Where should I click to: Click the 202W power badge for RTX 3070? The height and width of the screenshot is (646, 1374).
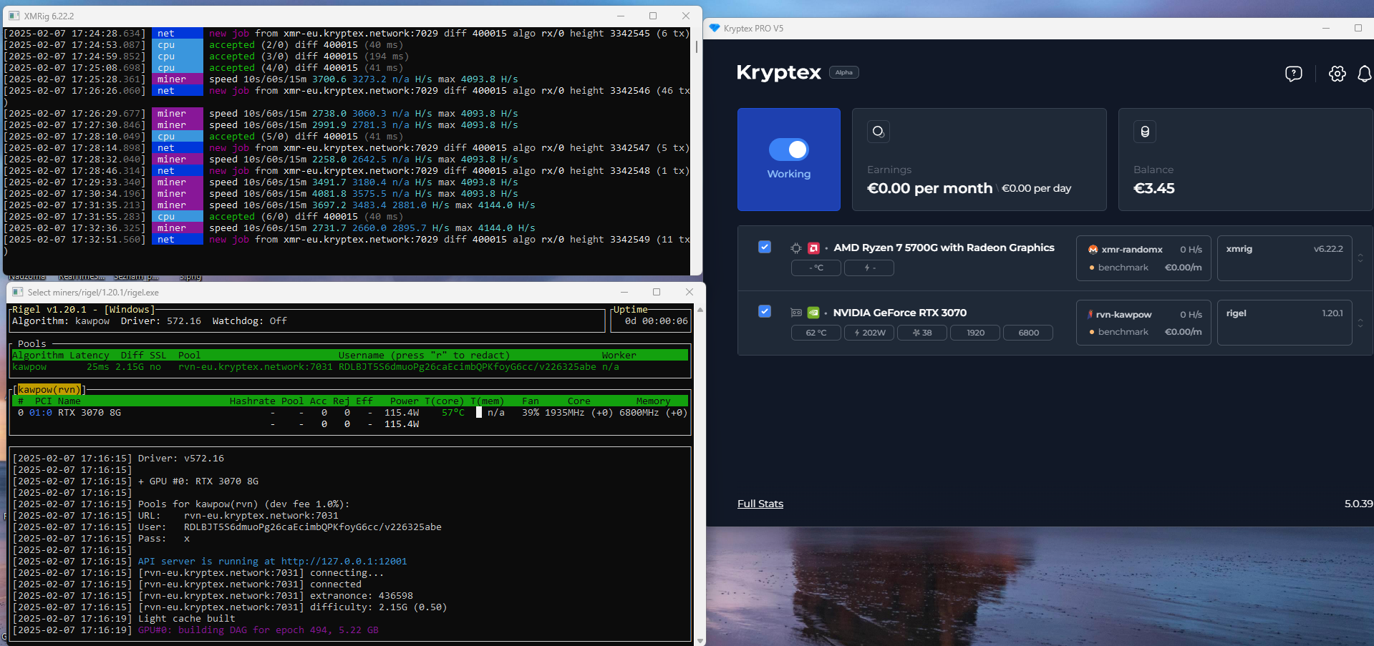(x=869, y=333)
